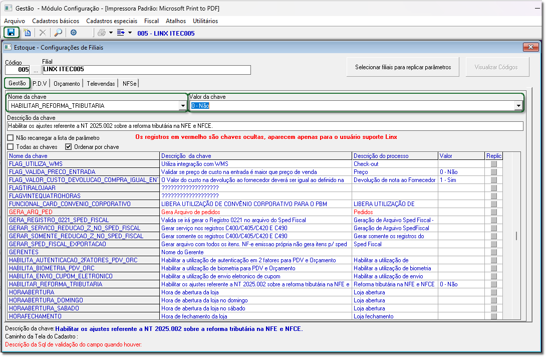Click the parameter list vertical scrollbar
Screen dimensions: 546x357
click(x=516, y=236)
